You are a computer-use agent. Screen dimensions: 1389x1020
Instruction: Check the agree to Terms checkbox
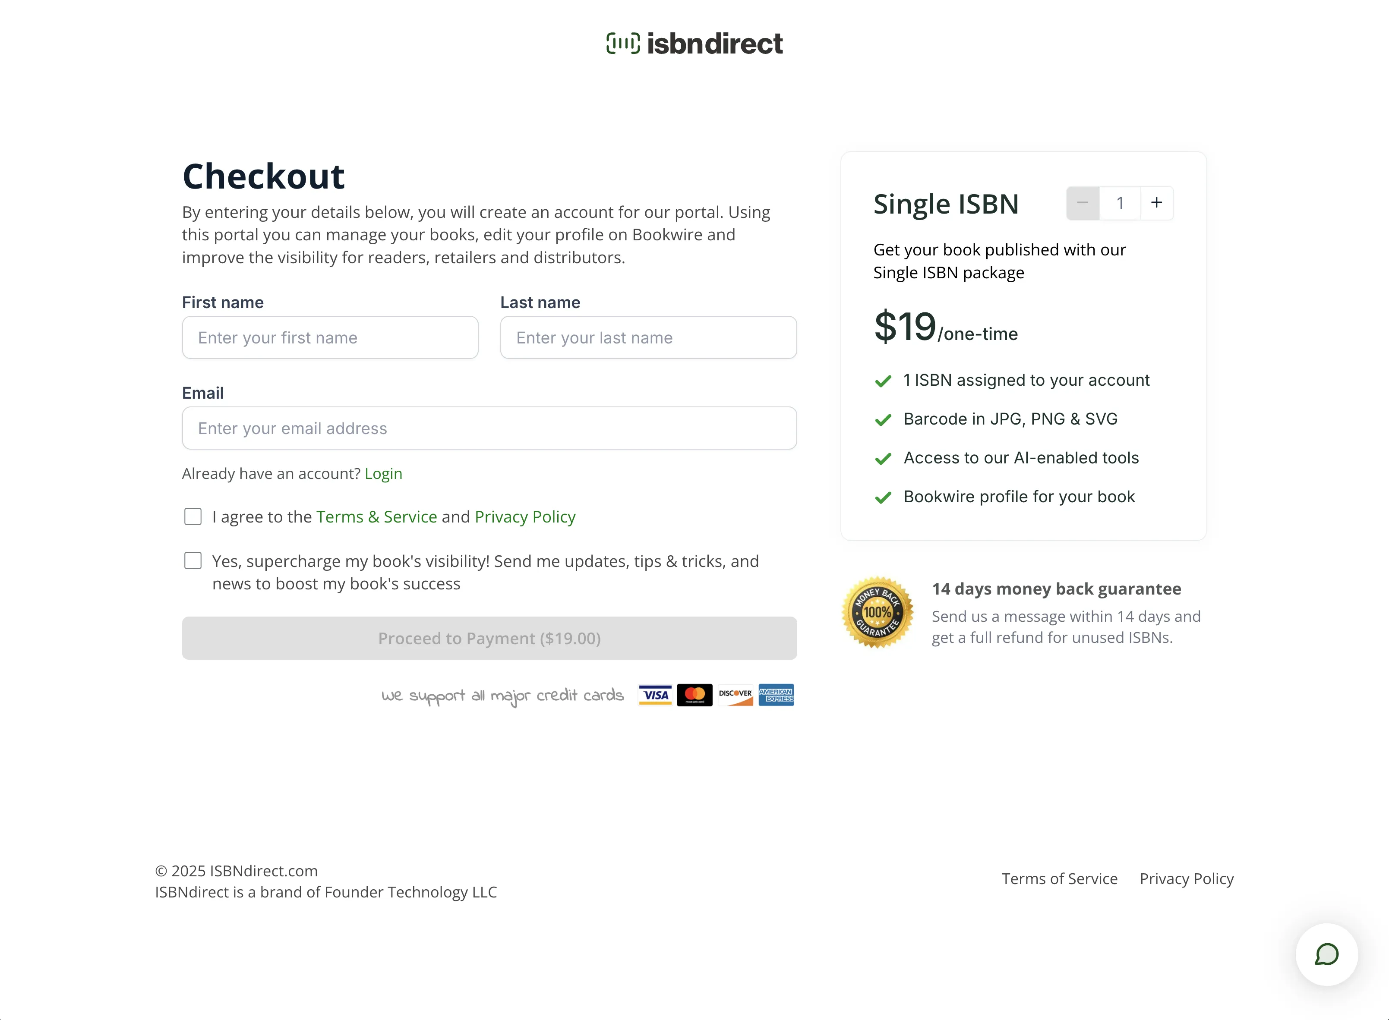[193, 516]
